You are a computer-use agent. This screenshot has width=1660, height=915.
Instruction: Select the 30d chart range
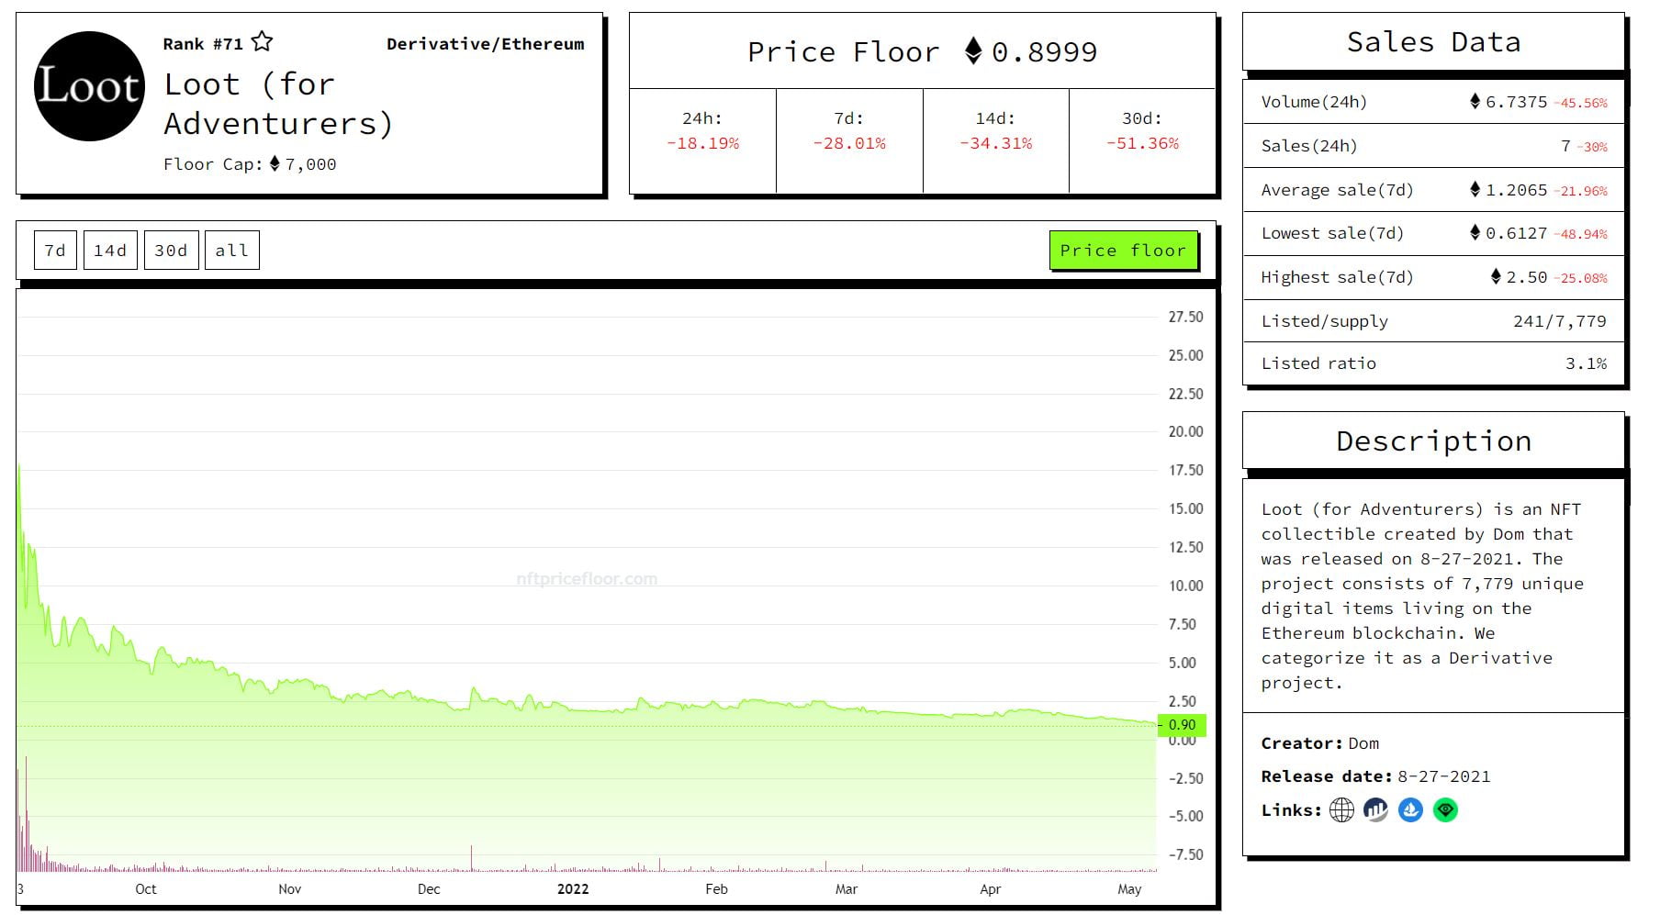click(x=171, y=250)
